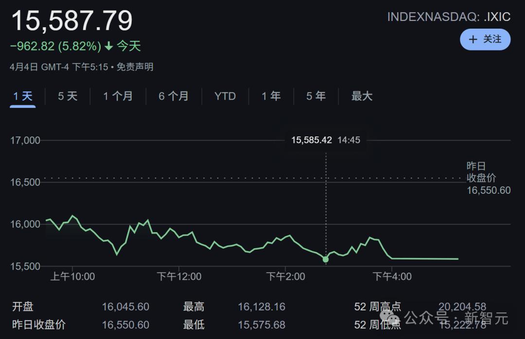Click the 下午4:00 axis label
Image resolution: width=525 pixels, height=339 pixels.
(x=392, y=276)
